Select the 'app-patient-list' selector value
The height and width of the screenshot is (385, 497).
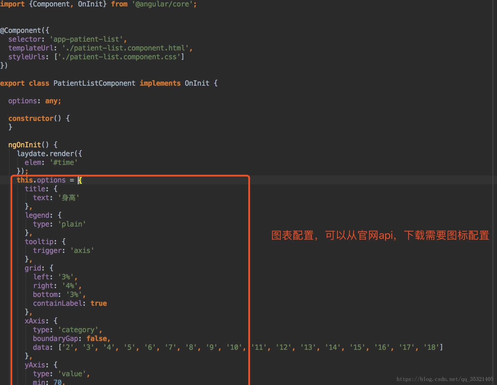click(86, 39)
